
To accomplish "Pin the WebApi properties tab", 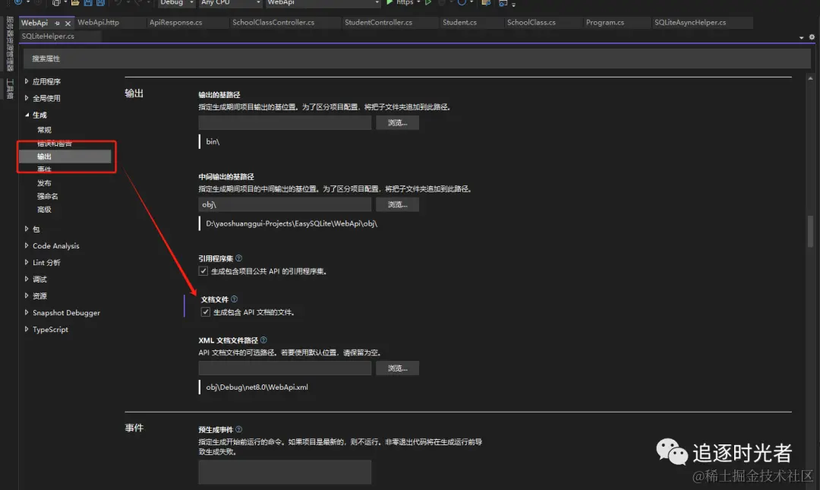I will (57, 23).
